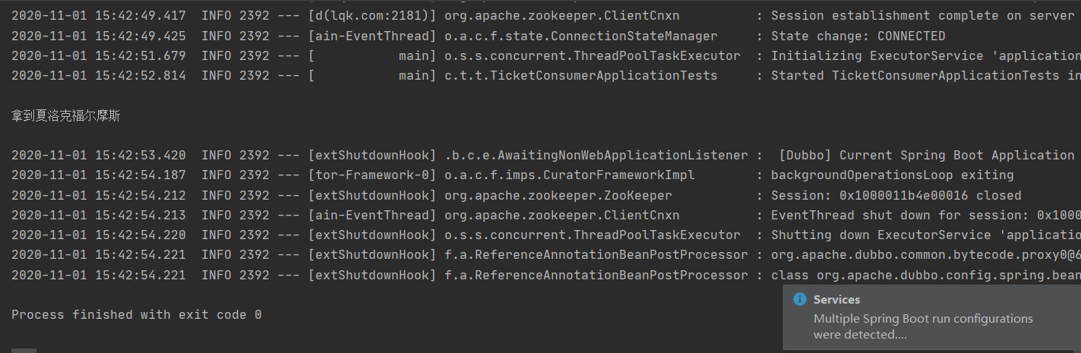
Task: Click the 'backgroundOperationsLoop exiting' log message
Action: pos(893,175)
